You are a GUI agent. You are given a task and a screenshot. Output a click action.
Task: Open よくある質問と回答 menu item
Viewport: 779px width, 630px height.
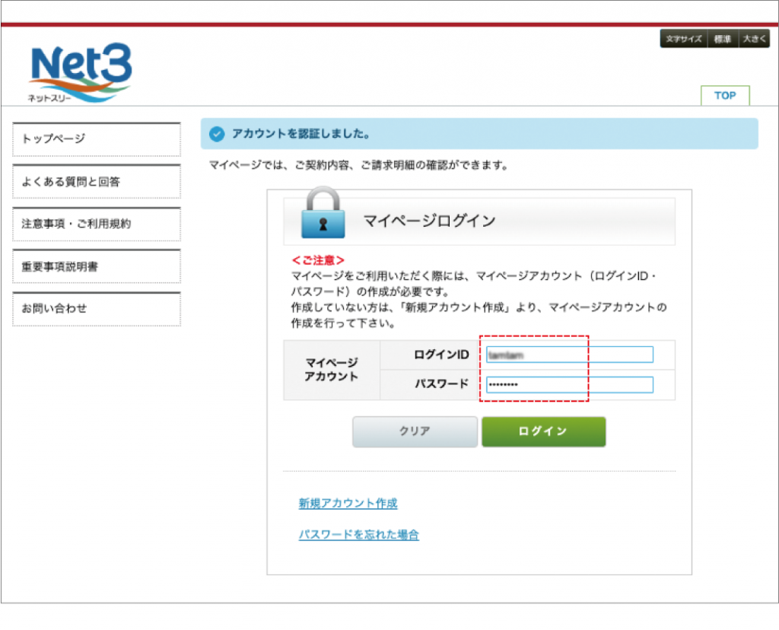click(97, 182)
